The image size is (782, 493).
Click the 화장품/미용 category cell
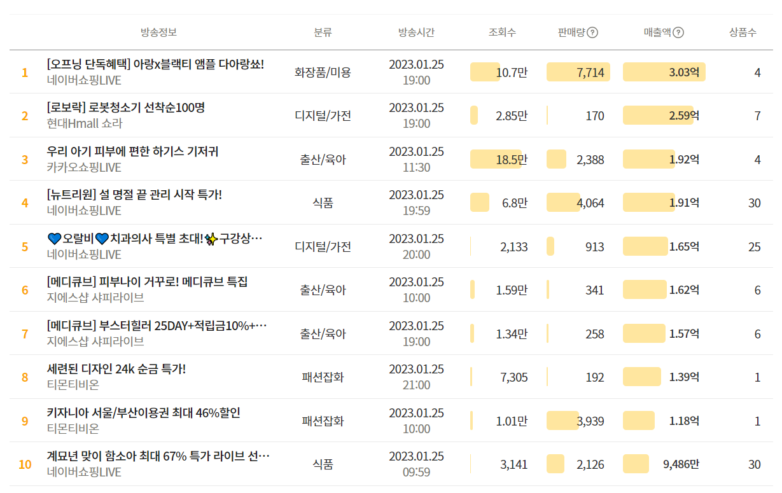click(x=323, y=73)
